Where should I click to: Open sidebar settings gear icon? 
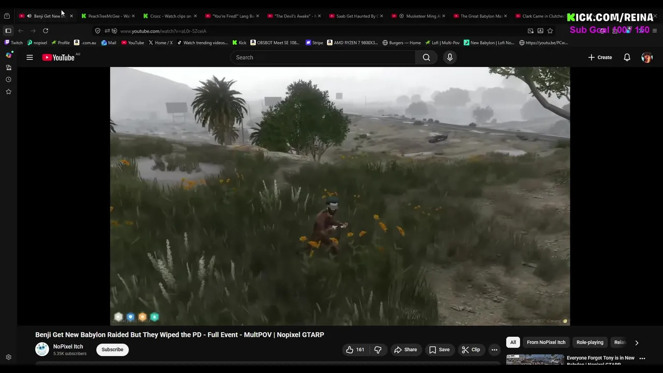[x=8, y=357]
